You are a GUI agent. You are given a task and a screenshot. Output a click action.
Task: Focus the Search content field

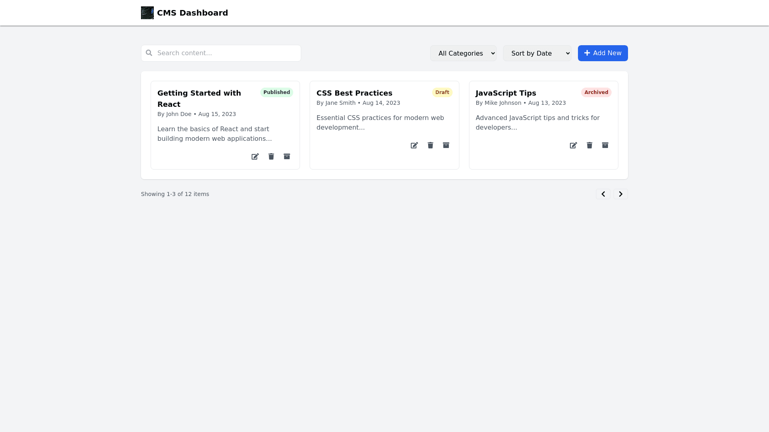[226, 53]
